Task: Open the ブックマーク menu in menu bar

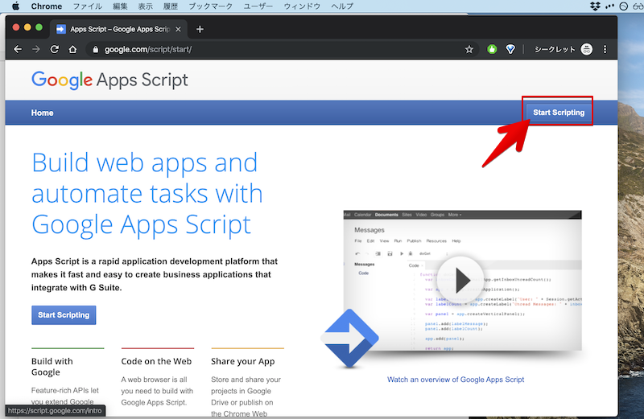Action: (x=209, y=6)
